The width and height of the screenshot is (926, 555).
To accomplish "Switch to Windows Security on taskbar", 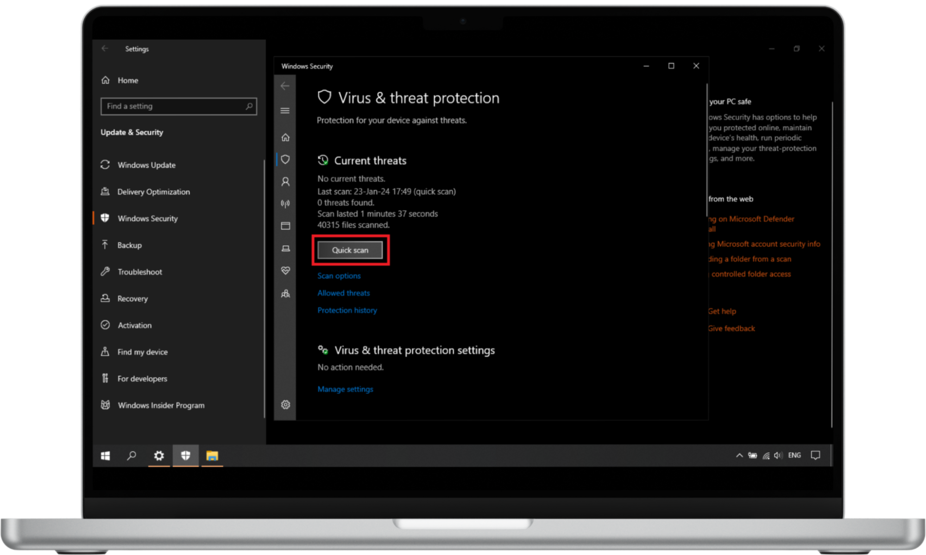I will pyautogui.click(x=185, y=456).
